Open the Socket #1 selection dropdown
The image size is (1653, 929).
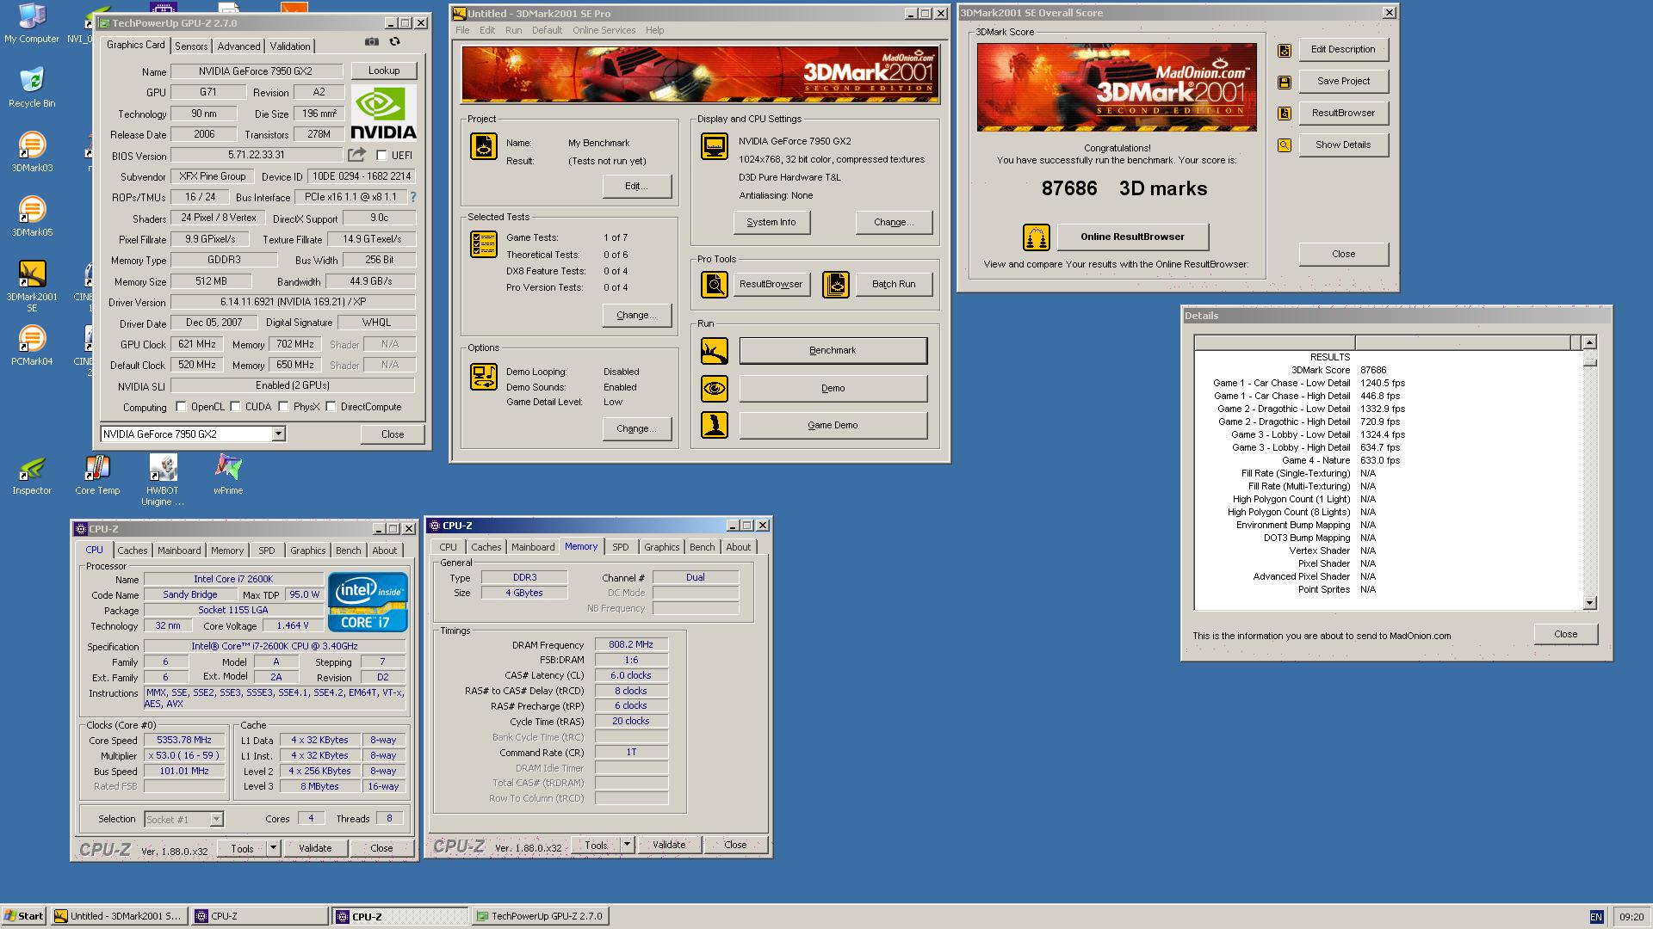click(x=216, y=820)
